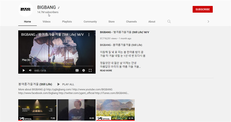Image resolution: width=231 pixels, height=122 pixels.
Task: Subscribe to the BIGBANG channel
Action: point(203,9)
